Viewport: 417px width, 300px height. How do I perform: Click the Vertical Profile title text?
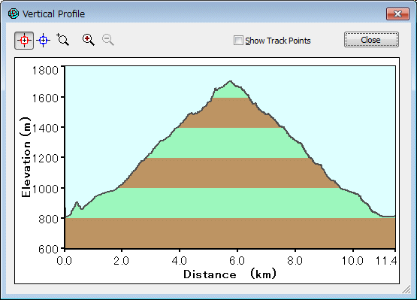pyautogui.click(x=53, y=14)
